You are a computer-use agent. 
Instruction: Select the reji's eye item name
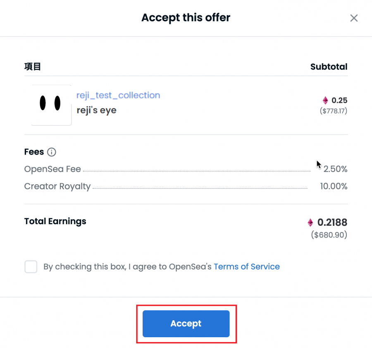coord(97,110)
